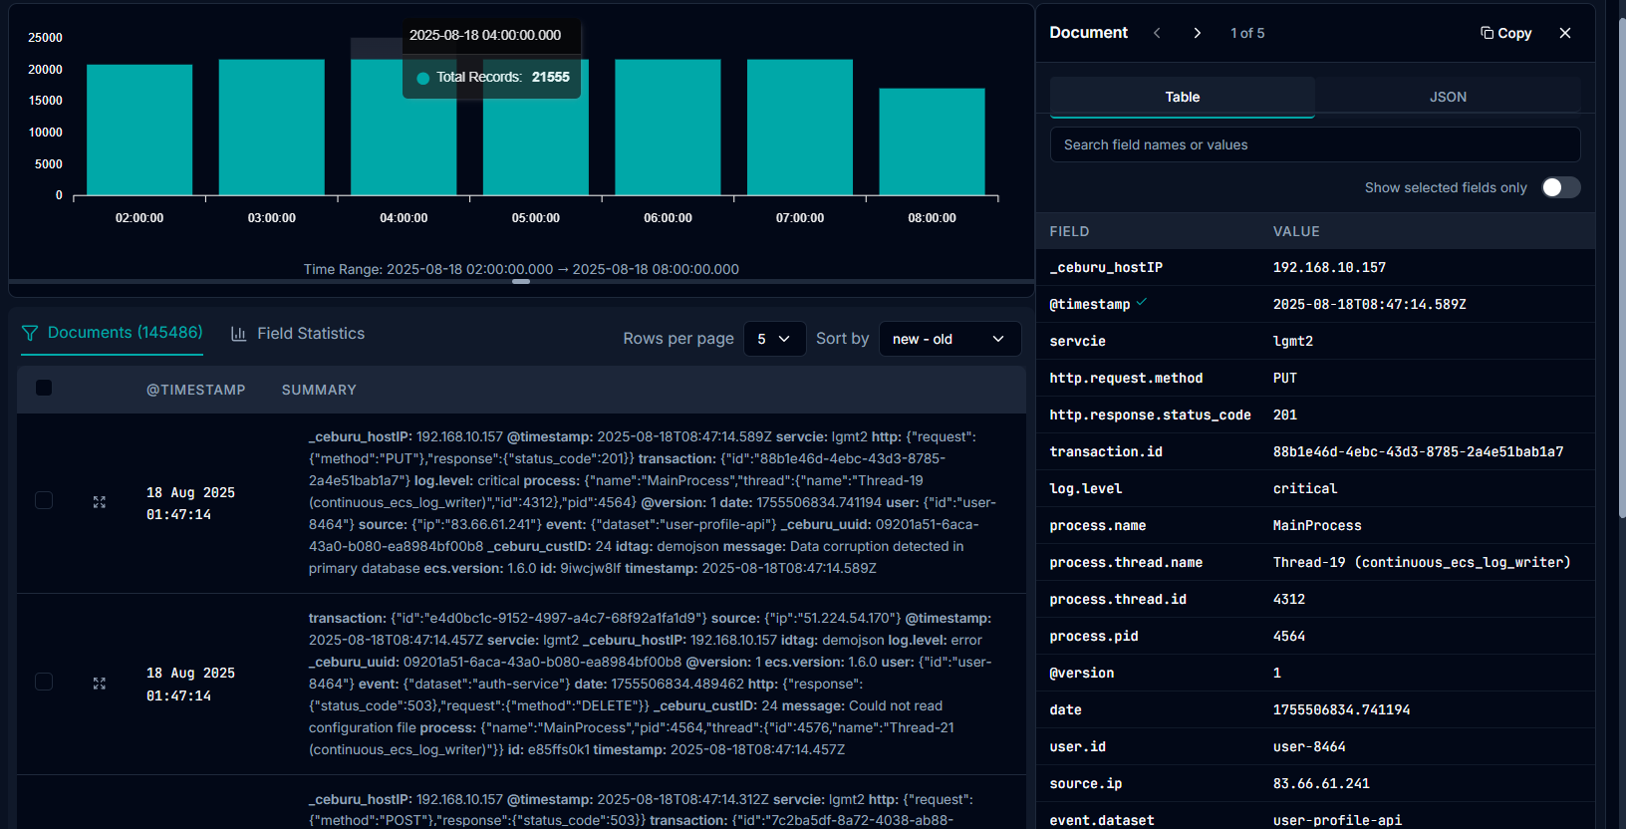The width and height of the screenshot is (1626, 829).
Task: Click the SUMMARY column header
Action: click(x=319, y=390)
